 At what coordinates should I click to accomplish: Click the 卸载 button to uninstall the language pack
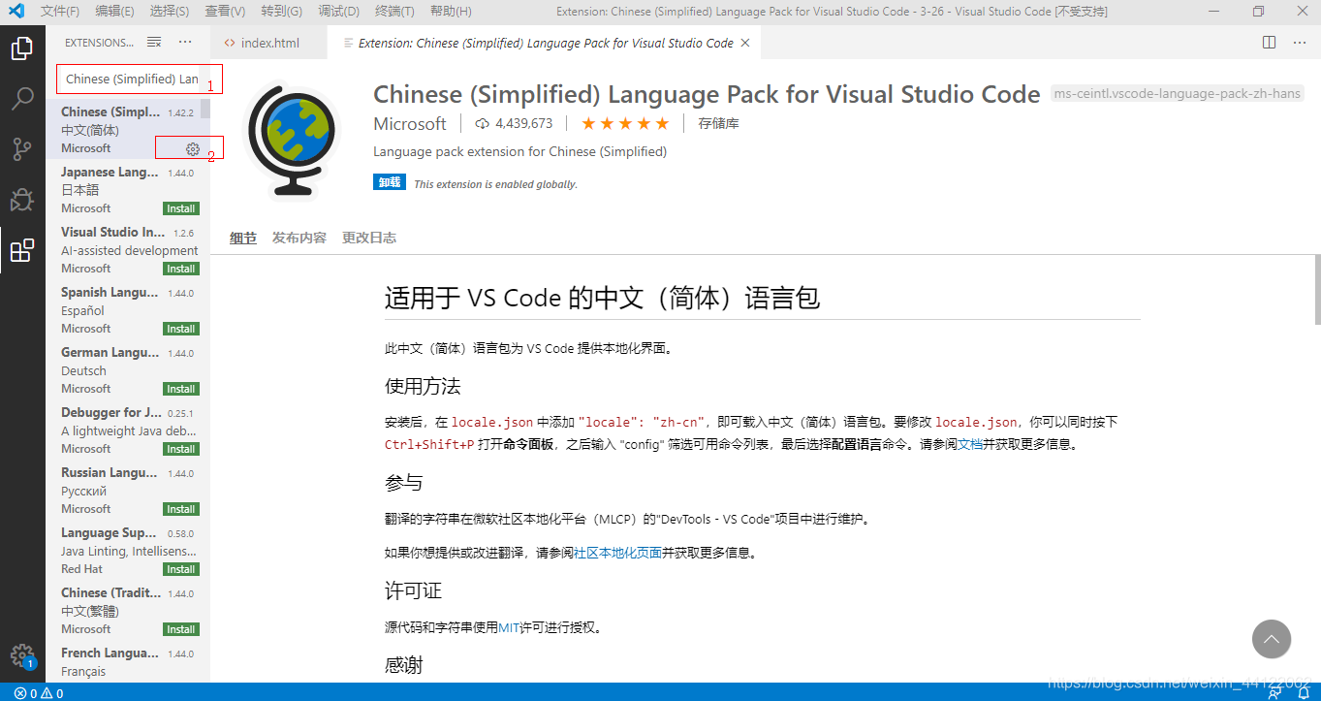[389, 181]
